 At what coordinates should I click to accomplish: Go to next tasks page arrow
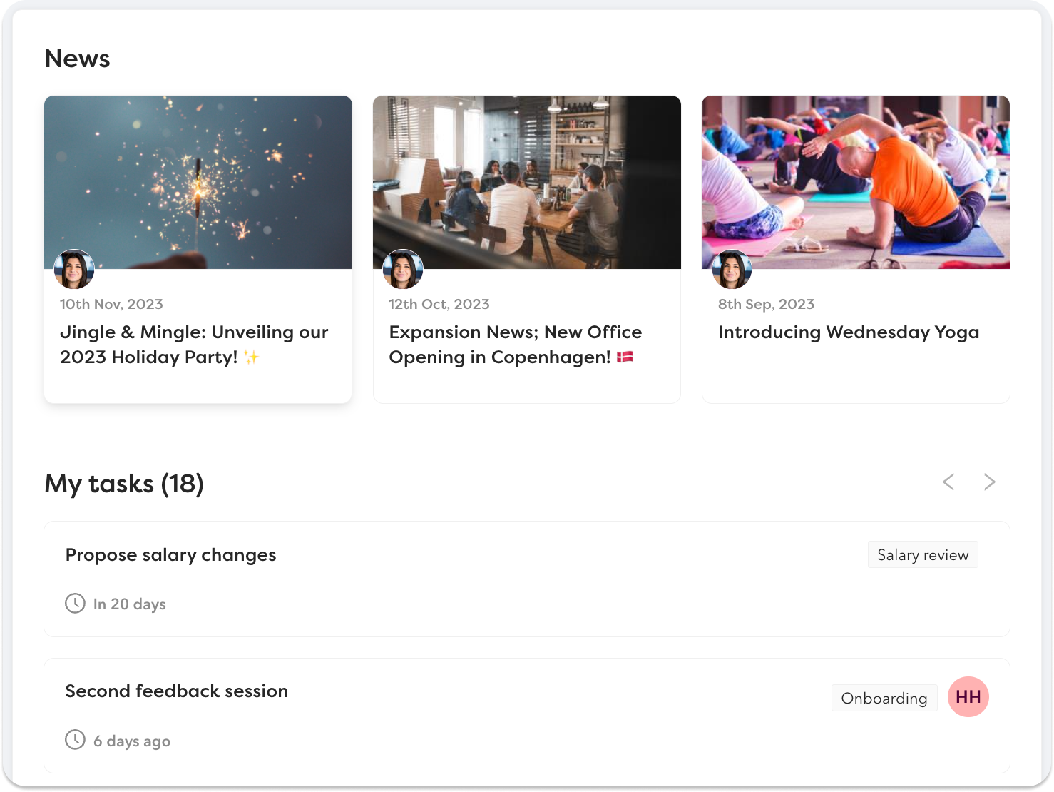[989, 482]
